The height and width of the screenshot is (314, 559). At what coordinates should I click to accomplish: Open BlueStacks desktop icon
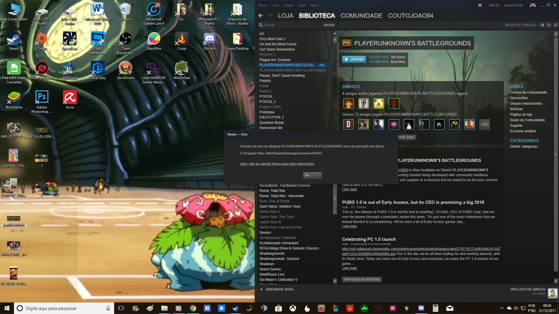14,99
